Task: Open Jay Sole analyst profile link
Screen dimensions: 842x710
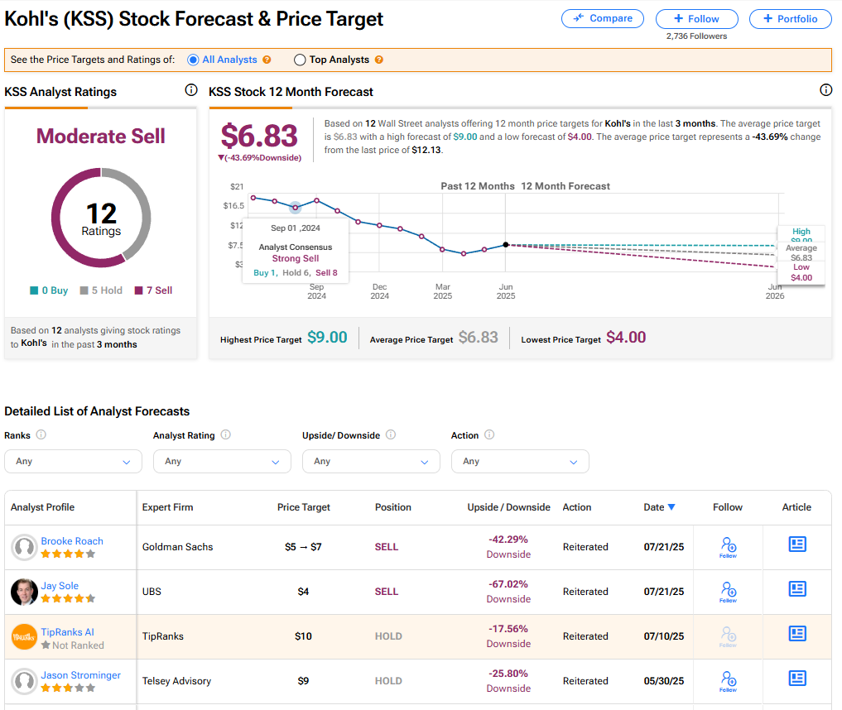Action: point(60,586)
